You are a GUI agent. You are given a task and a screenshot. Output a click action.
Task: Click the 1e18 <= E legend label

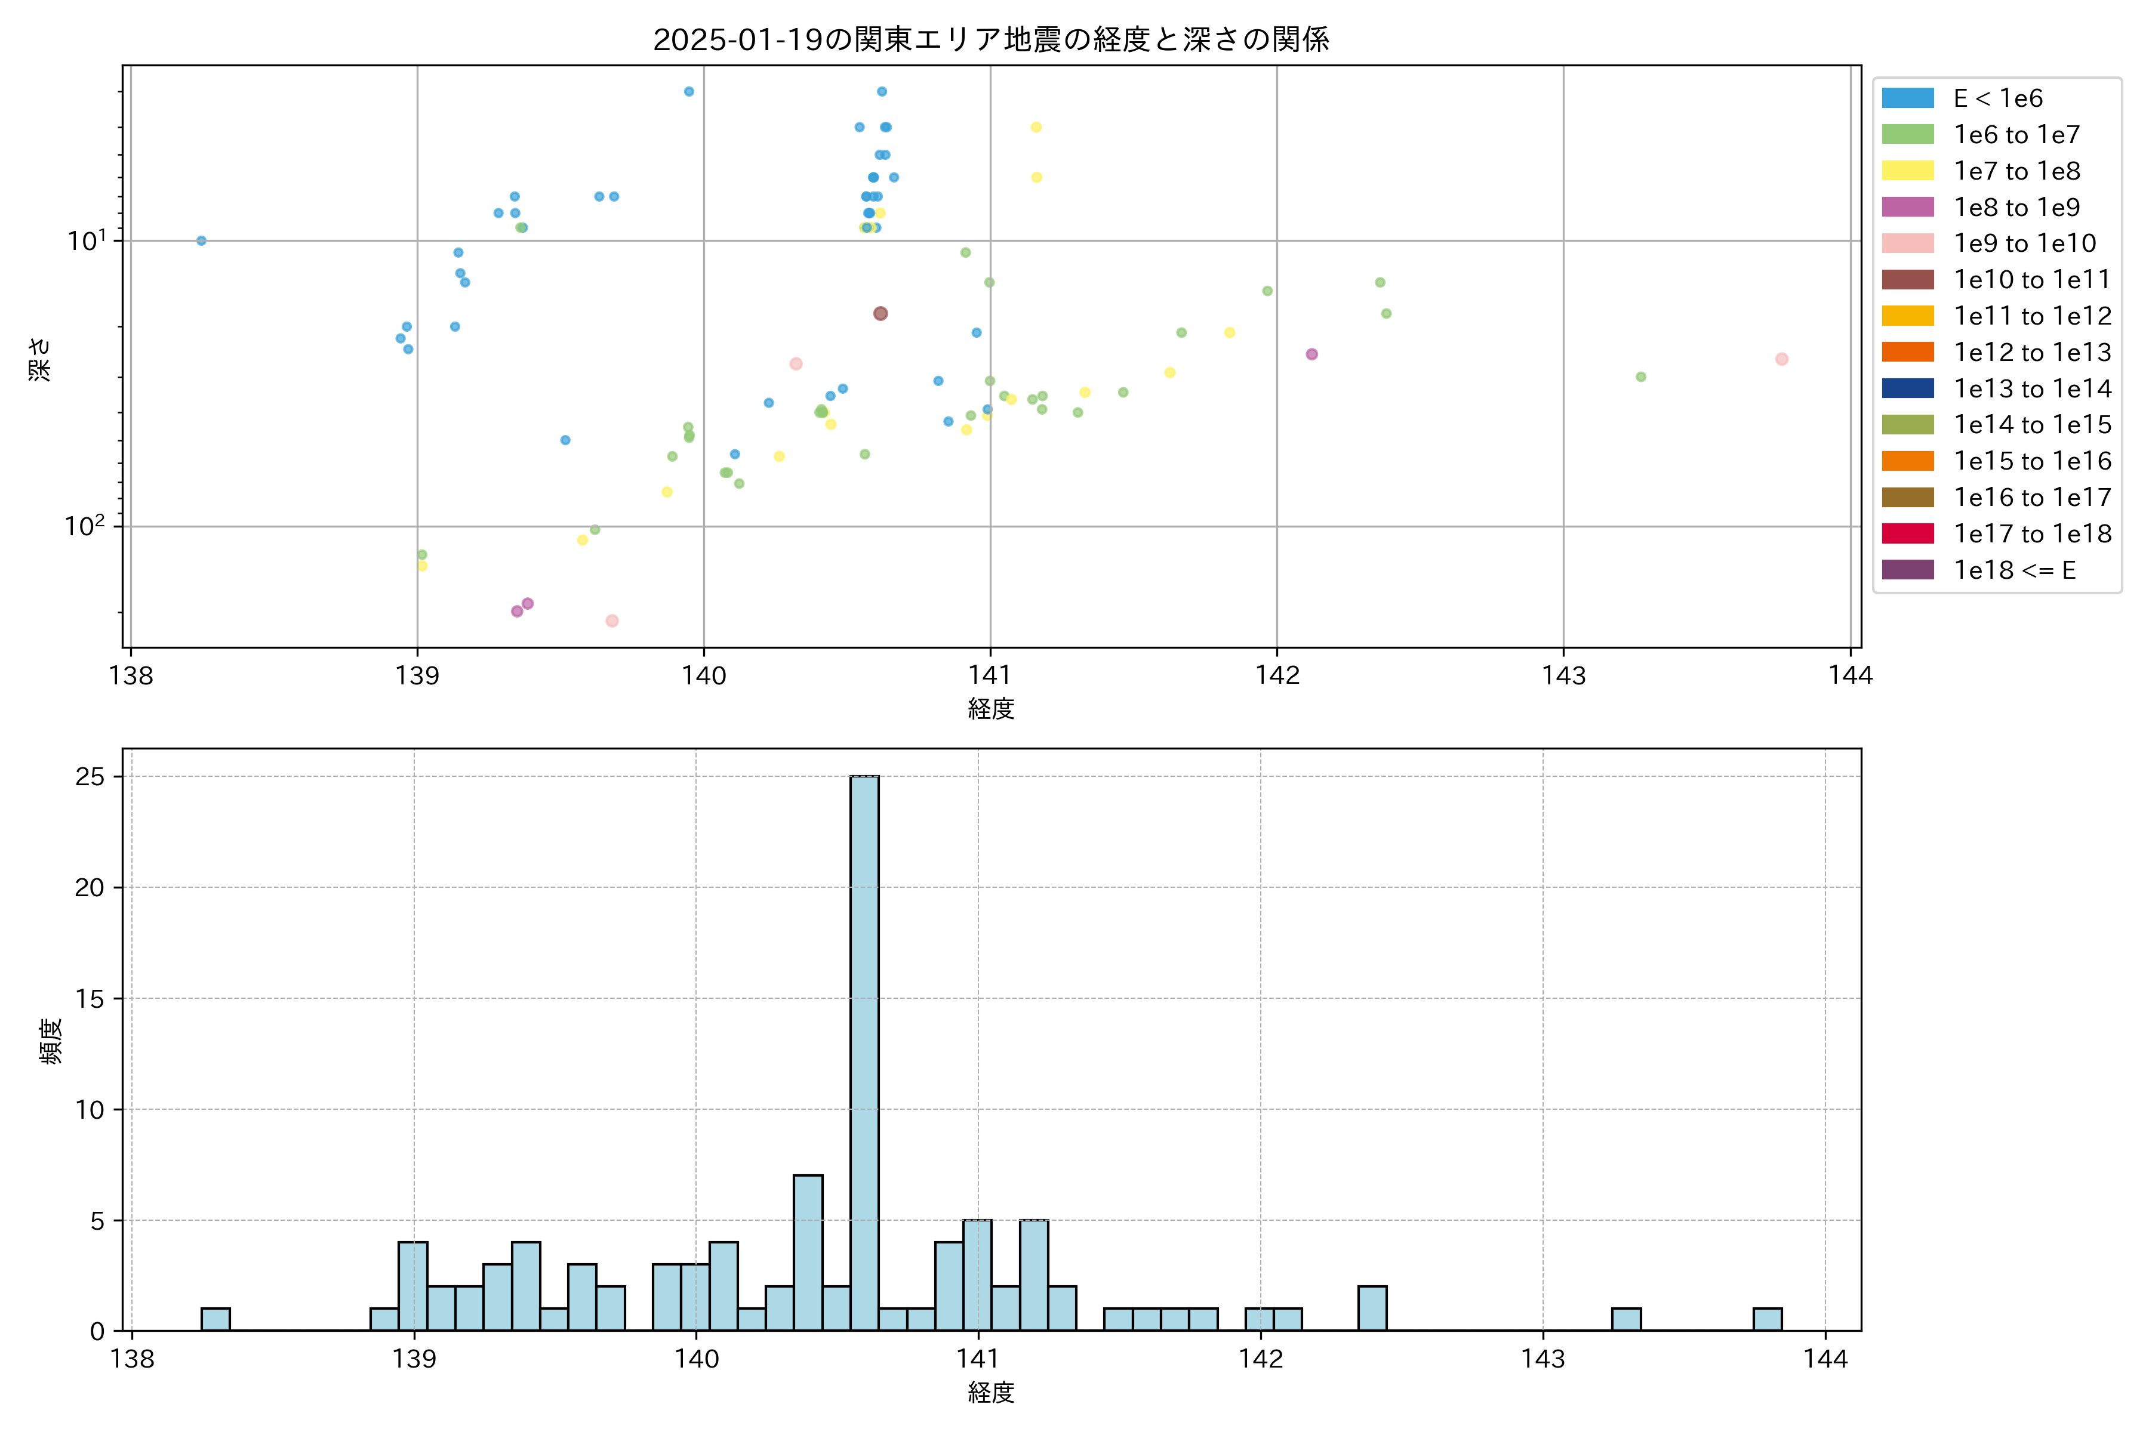(x=2013, y=570)
